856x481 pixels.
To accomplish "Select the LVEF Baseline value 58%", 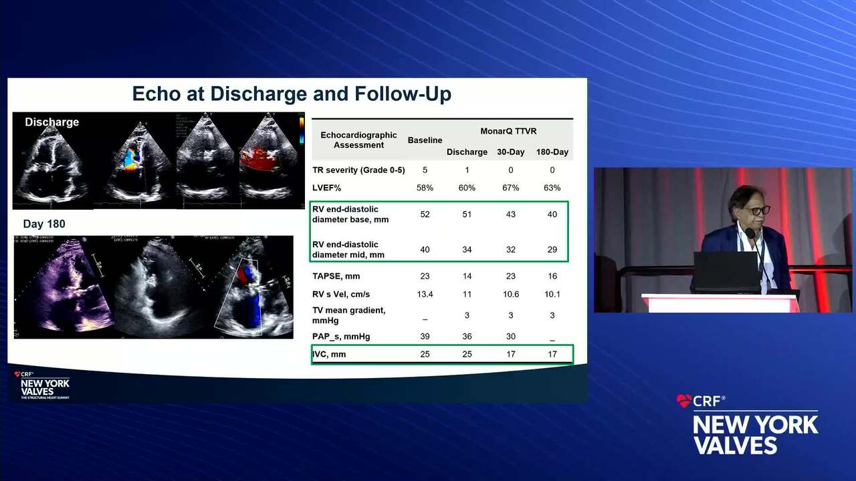I will [x=425, y=188].
